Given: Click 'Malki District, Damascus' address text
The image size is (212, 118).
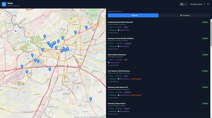Looking at the screenshot, I should click(115, 57).
